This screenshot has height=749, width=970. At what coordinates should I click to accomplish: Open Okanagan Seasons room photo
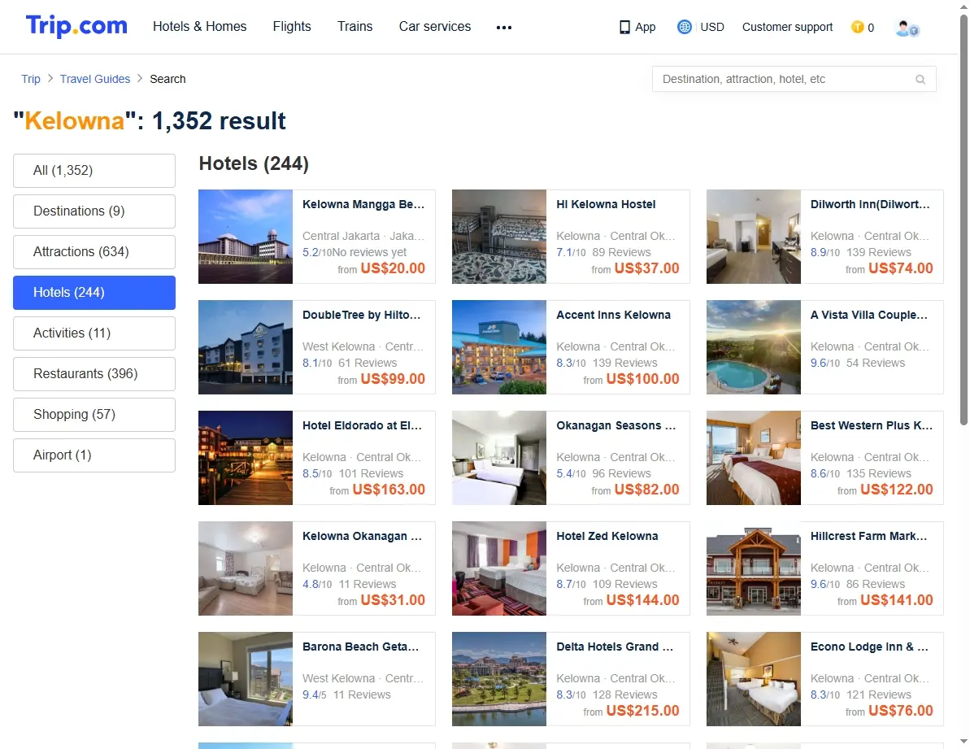499,459
